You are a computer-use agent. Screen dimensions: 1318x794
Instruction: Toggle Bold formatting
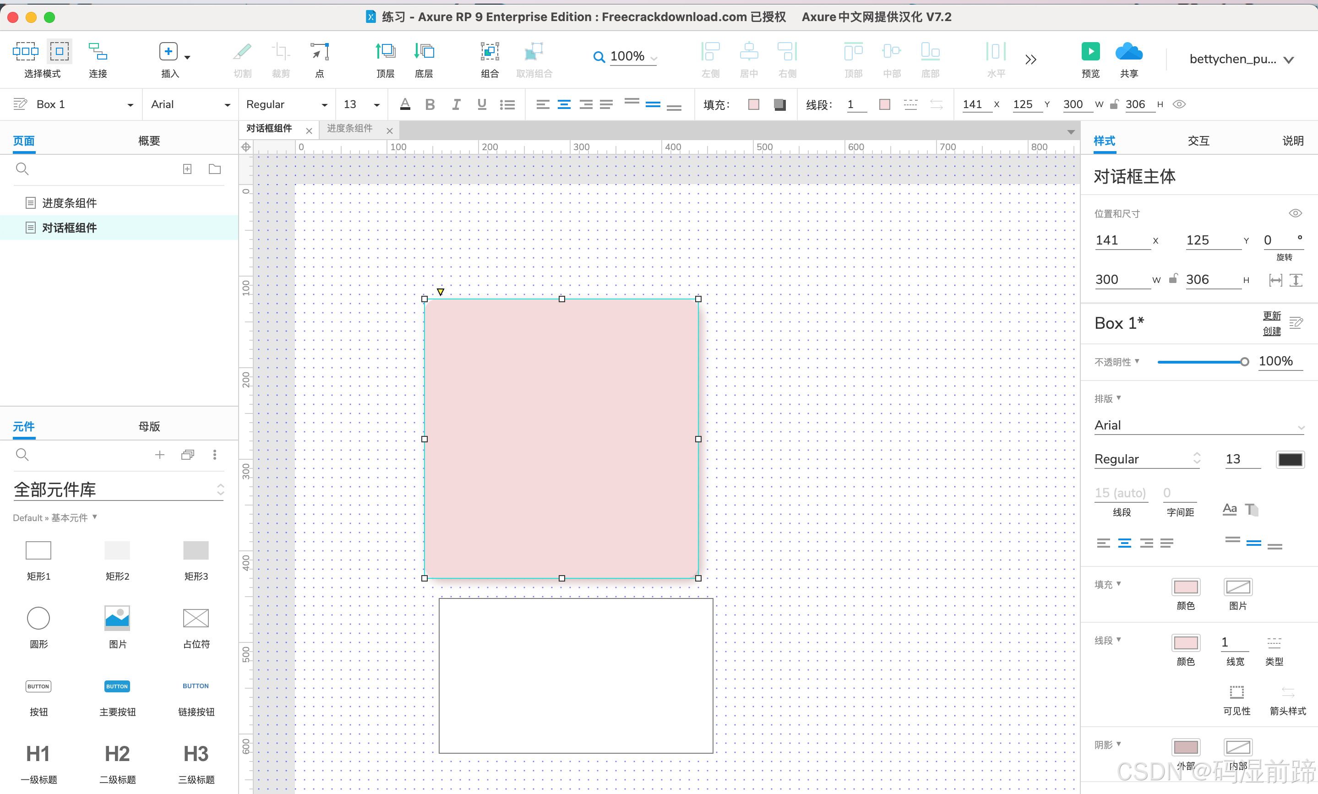click(x=430, y=104)
